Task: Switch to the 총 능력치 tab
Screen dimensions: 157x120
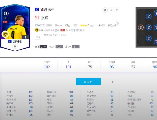Action: coord(88,82)
